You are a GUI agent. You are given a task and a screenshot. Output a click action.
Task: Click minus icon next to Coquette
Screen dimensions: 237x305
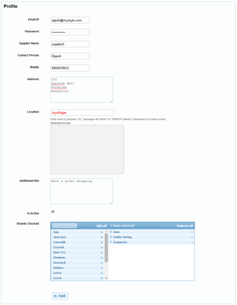(x=192, y=243)
